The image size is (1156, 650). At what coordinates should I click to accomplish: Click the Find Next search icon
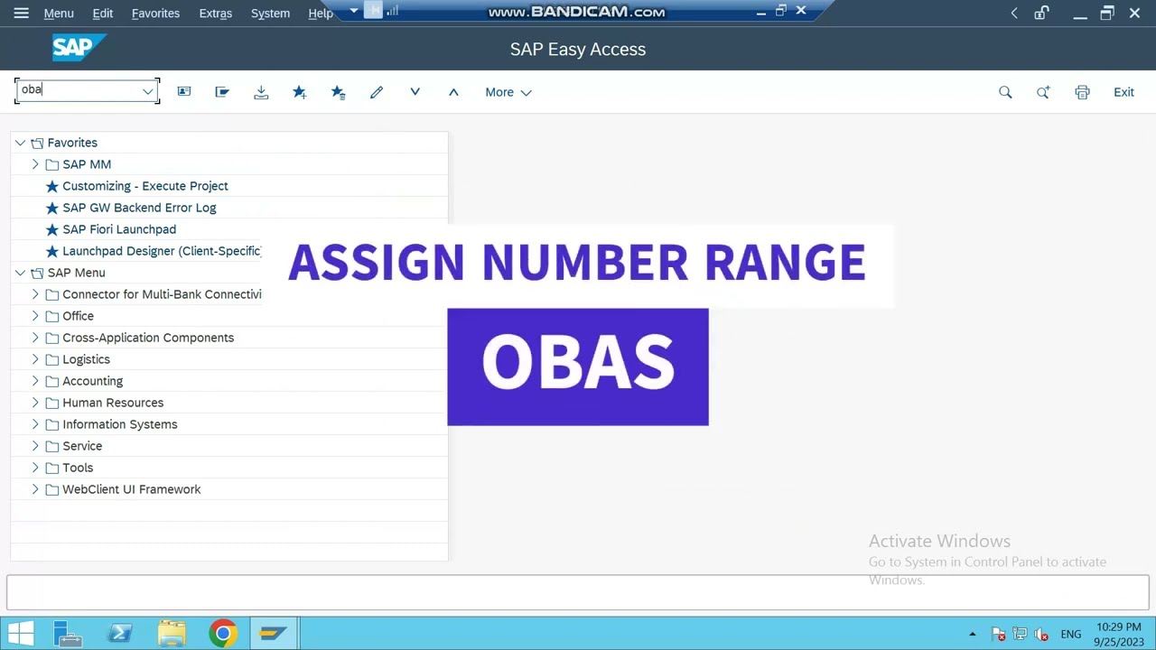tap(1043, 92)
